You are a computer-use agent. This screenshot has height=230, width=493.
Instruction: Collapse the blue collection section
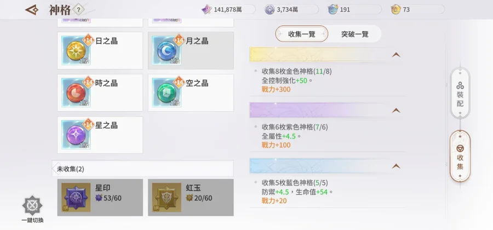[396, 166]
